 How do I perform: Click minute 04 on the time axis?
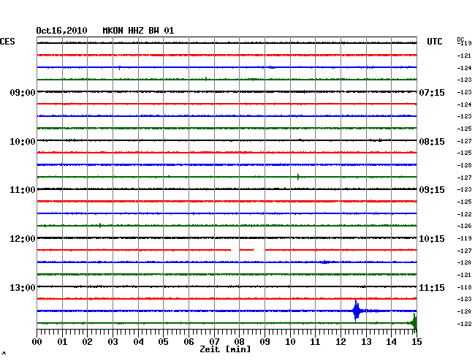(138, 342)
